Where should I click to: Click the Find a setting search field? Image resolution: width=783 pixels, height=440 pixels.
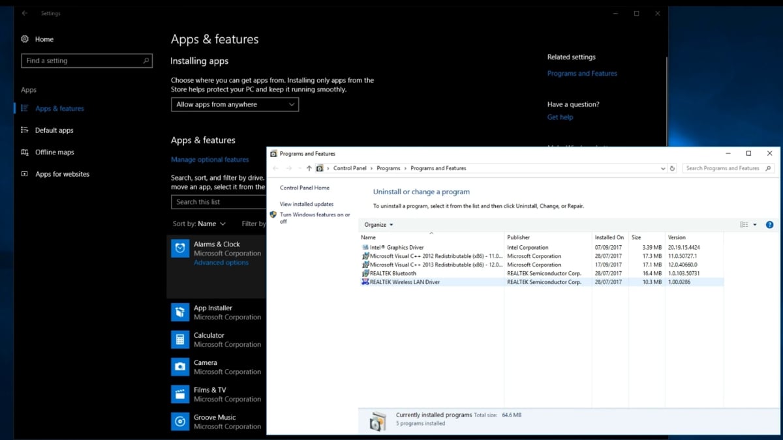pos(87,61)
